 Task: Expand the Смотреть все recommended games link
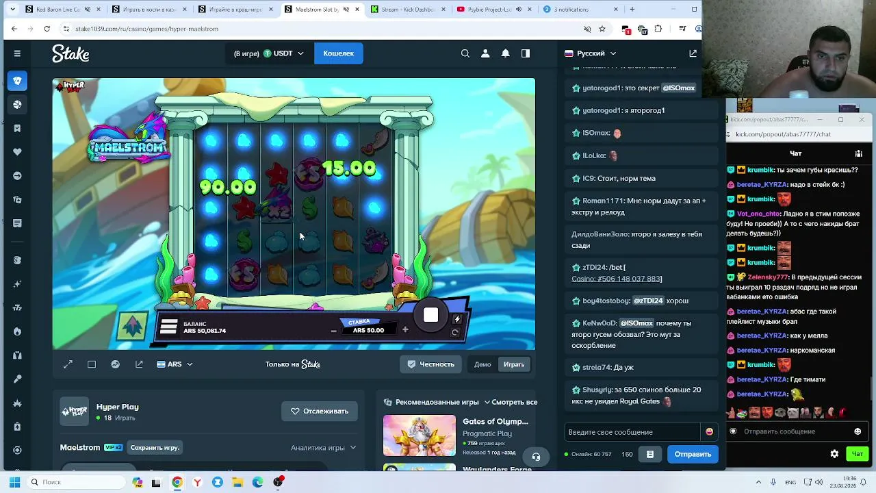click(511, 402)
